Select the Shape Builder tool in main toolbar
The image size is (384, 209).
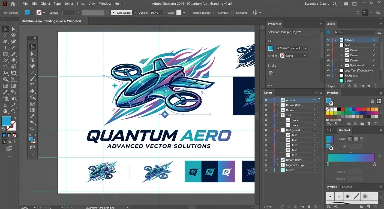pyautogui.click(x=5, y=79)
